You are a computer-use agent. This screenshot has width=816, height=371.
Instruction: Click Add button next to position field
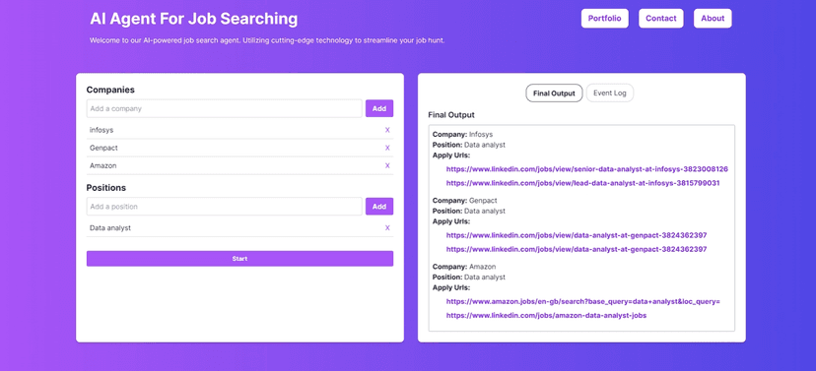click(379, 207)
